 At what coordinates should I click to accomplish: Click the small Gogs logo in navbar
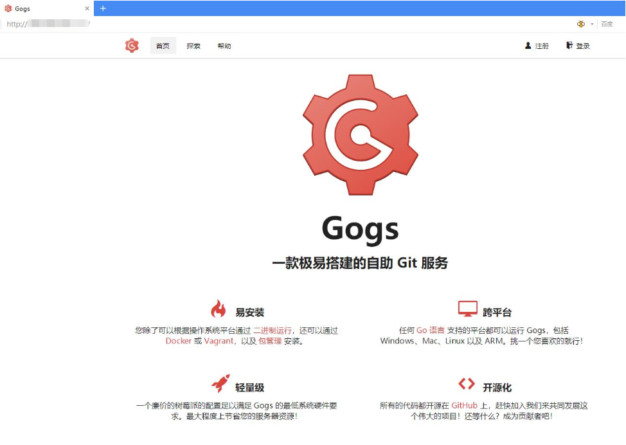click(x=132, y=46)
